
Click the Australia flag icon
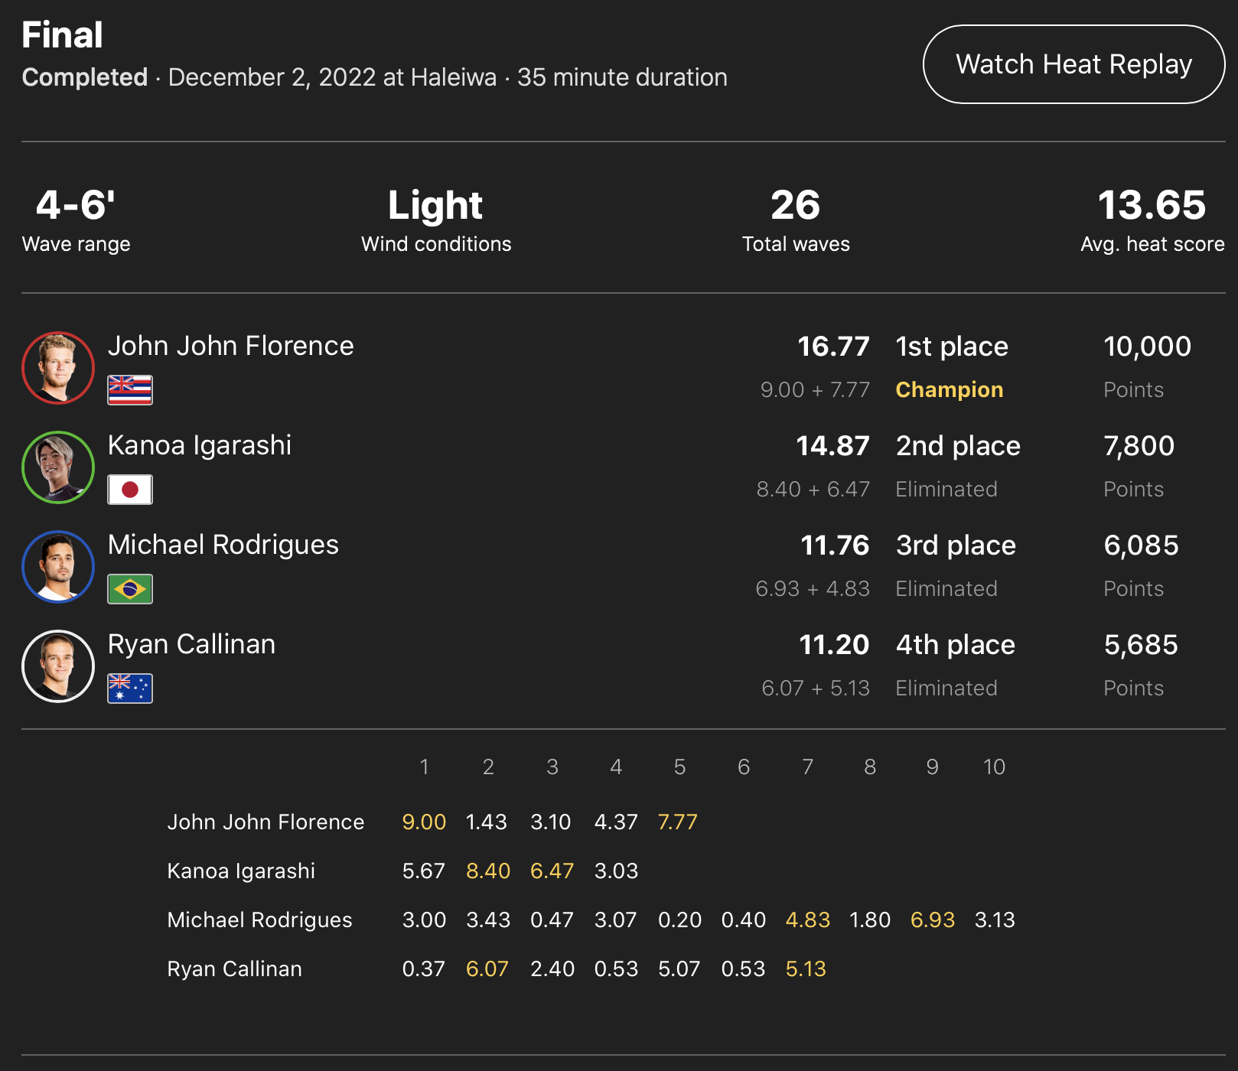coord(130,688)
